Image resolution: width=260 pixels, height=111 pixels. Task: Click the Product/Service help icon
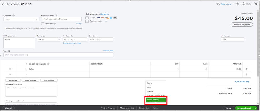(48, 64)
